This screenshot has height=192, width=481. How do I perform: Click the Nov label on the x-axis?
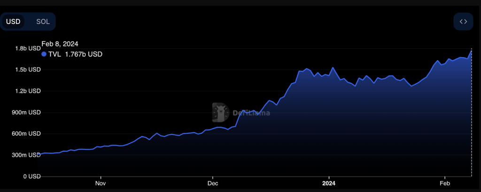click(100, 183)
